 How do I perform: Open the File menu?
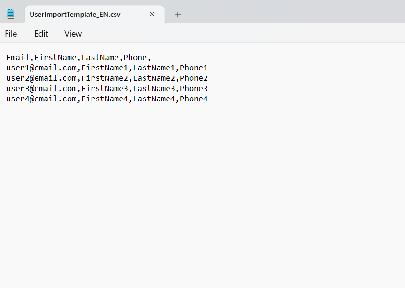point(11,33)
